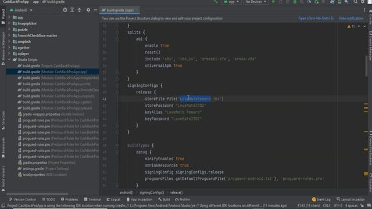Viewport: 372px width, 209px height.
Task: Expand all in Project panel toolbar
Action: pos(72,10)
